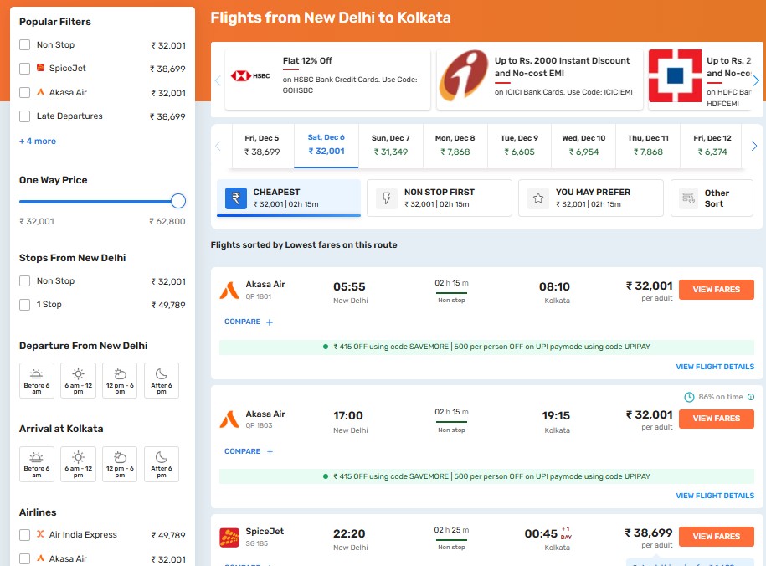Open the HSBC Flat 12% Off offer card
The image size is (766, 566).
click(x=328, y=80)
